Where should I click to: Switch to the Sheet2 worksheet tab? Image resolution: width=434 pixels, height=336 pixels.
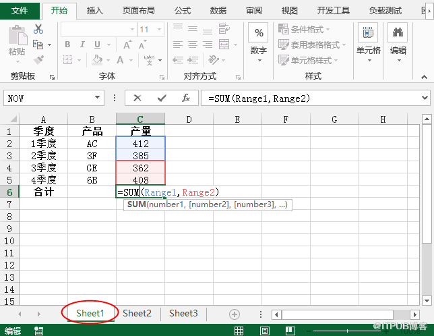click(137, 313)
